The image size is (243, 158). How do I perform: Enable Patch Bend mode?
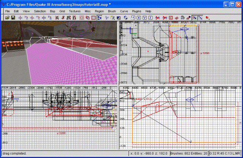(x=183, y=18)
